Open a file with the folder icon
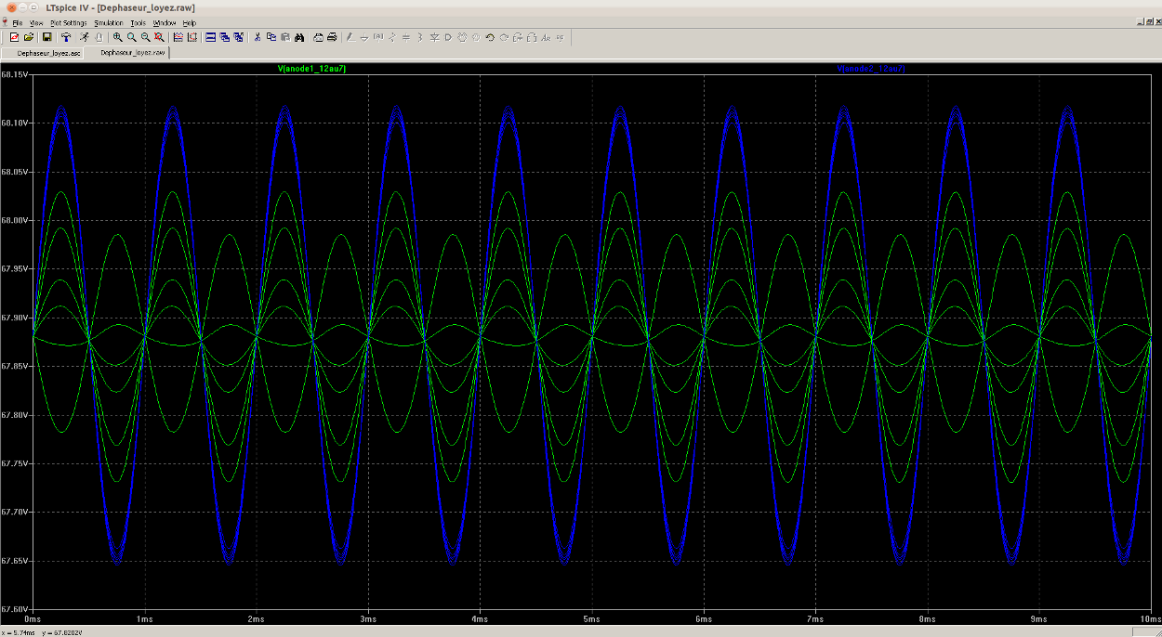 pos(29,37)
